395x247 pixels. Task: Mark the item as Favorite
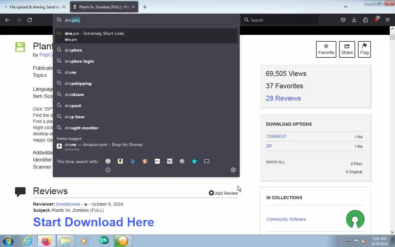tap(326, 49)
